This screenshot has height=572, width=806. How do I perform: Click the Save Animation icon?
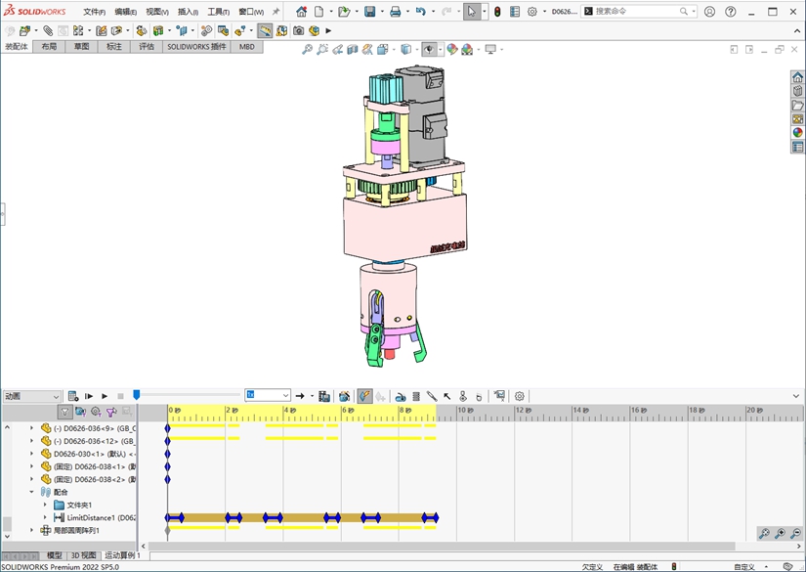tap(324, 396)
